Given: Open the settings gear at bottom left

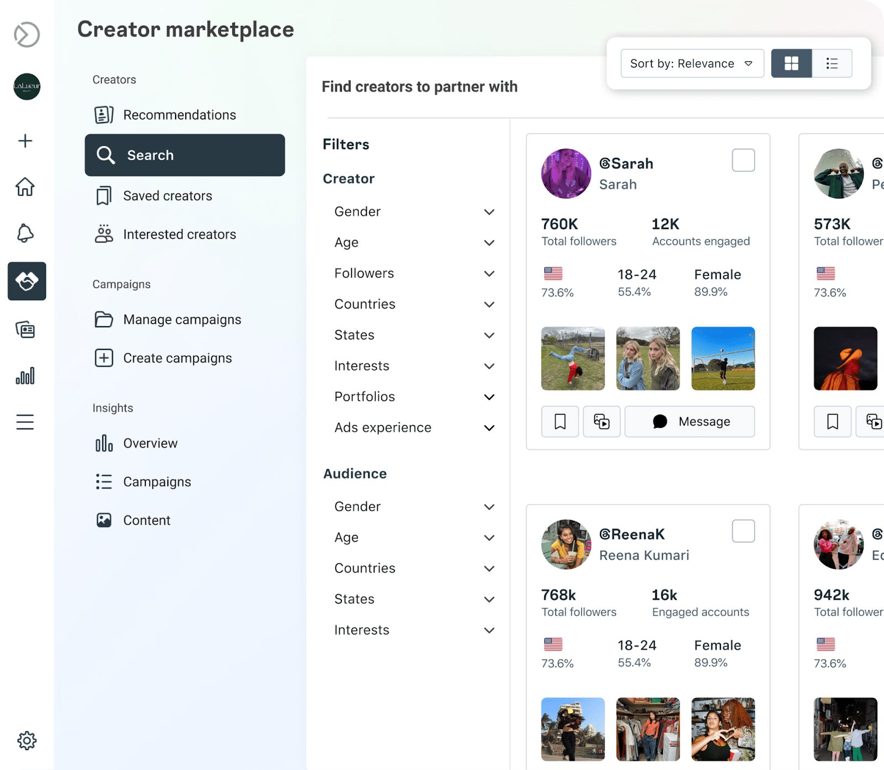Looking at the screenshot, I should [x=25, y=741].
